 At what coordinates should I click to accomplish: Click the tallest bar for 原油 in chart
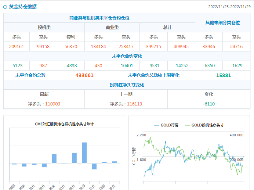[84, 153]
